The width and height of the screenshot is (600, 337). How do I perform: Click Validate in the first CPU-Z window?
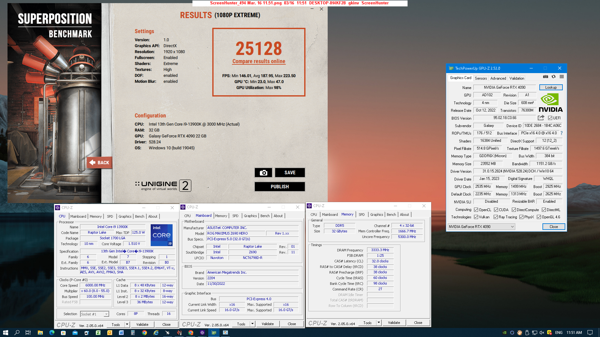142,325
